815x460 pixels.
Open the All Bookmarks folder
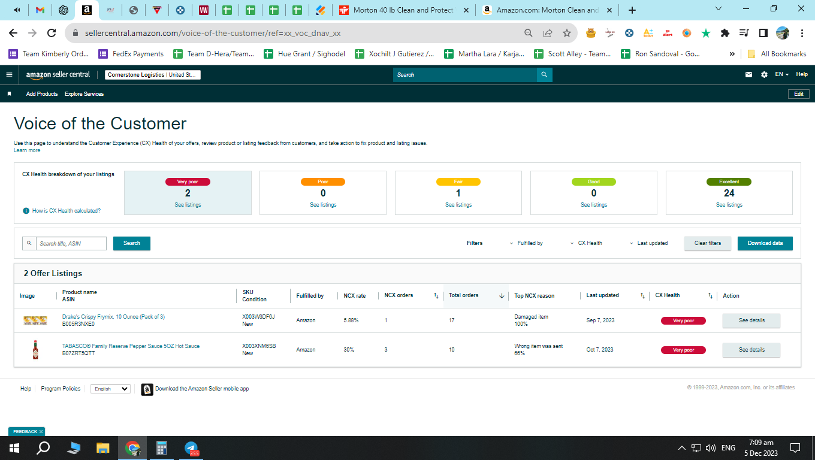(777, 54)
